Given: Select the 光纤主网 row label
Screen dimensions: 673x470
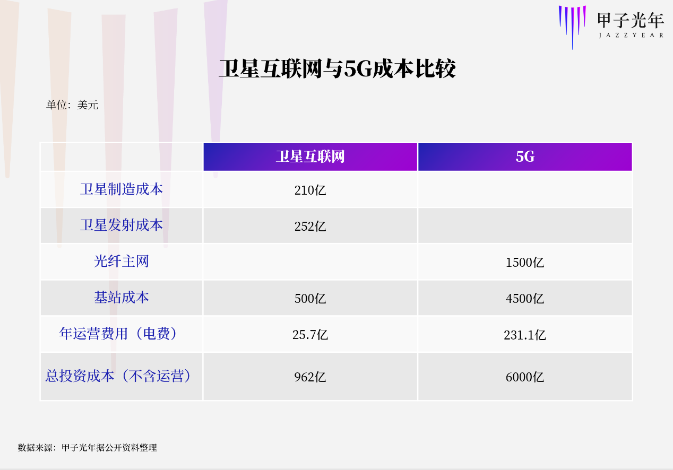Looking at the screenshot, I should [x=122, y=262].
